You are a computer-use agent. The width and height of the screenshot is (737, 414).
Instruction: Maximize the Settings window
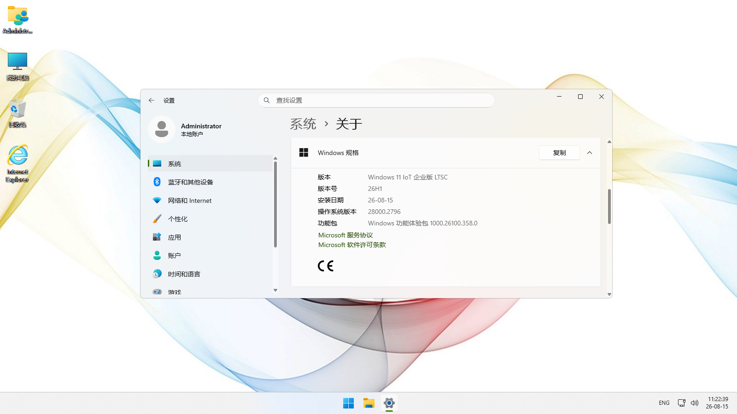(x=580, y=97)
